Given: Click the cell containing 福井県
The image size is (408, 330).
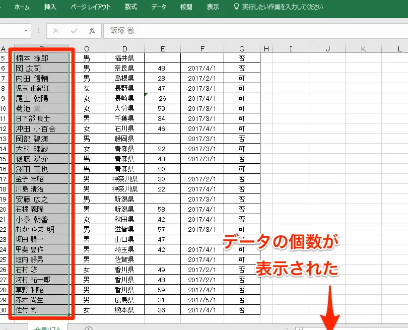Looking at the screenshot, I should 123,57.
